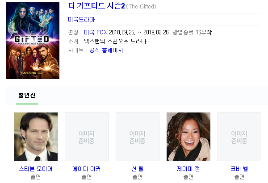Click the 코비 벨 name link
This screenshot has width=268, height=183.
(239, 169)
